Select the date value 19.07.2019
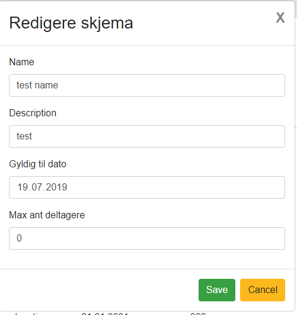Image resolution: width=297 pixels, height=315 pixels. point(42,187)
